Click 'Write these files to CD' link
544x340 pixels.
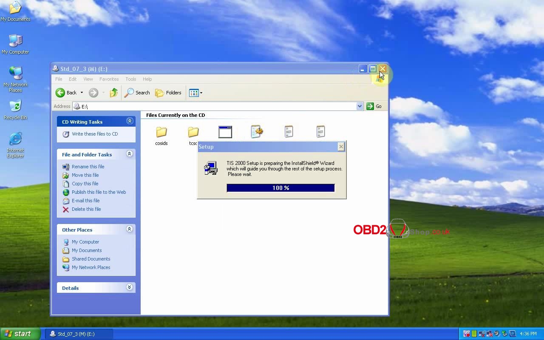click(x=94, y=134)
